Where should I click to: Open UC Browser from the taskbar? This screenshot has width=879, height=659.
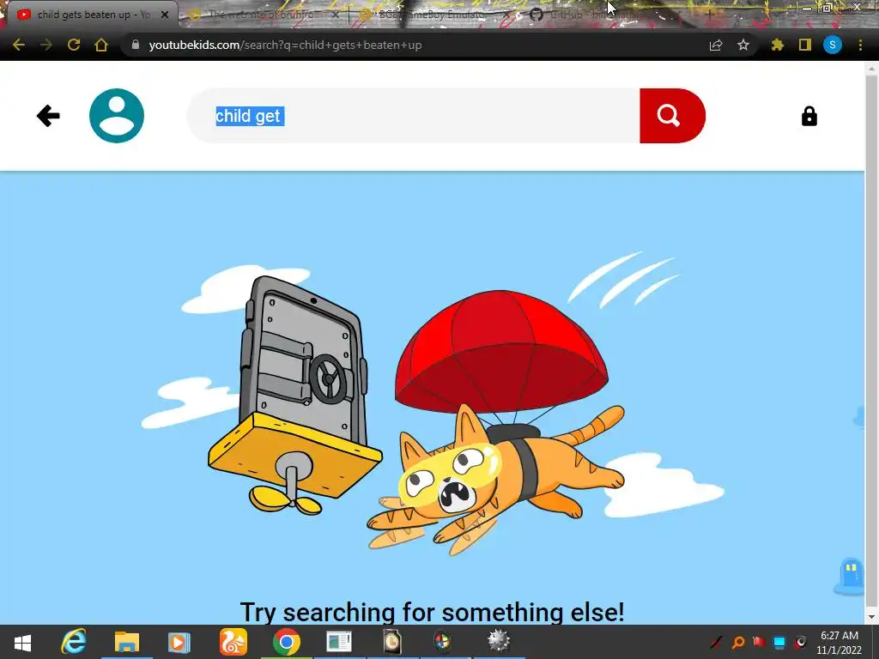[x=233, y=642]
